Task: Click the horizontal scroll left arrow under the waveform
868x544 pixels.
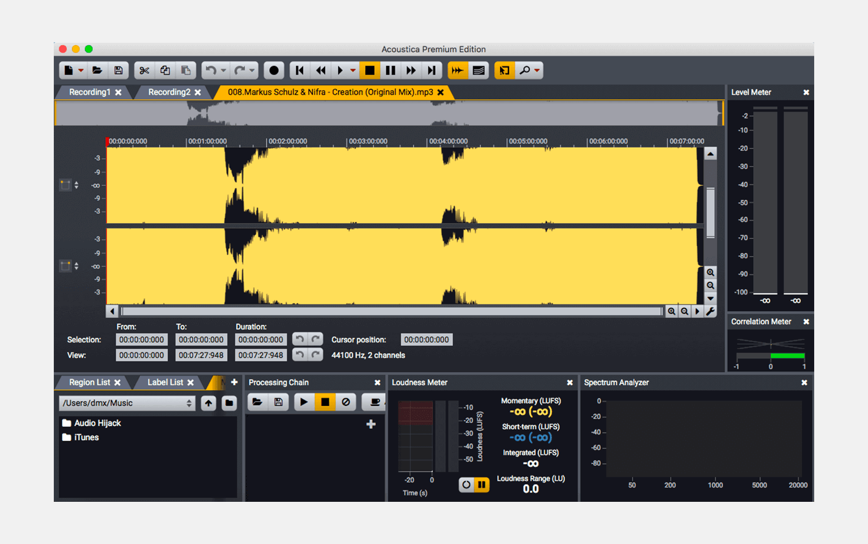Action: (x=112, y=311)
